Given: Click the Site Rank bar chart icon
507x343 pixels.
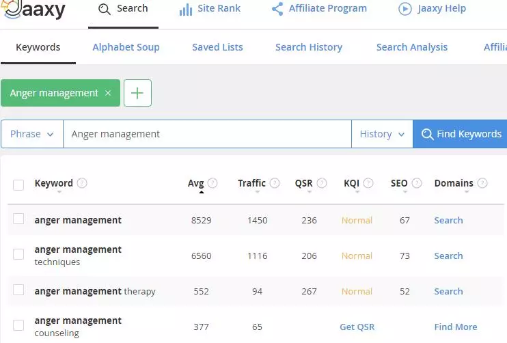Looking at the screenshot, I should click(186, 9).
